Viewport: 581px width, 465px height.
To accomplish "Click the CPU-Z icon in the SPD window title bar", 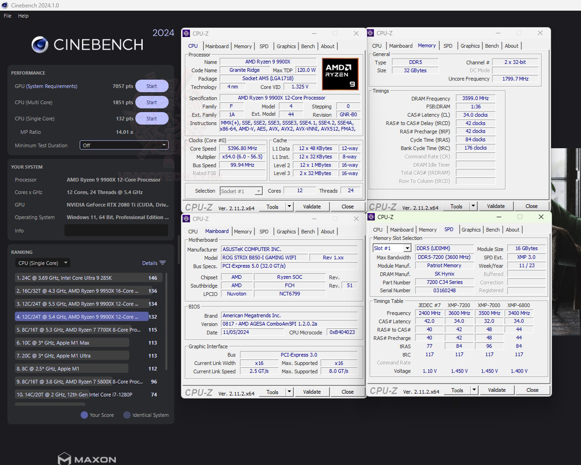I will pyautogui.click(x=371, y=217).
